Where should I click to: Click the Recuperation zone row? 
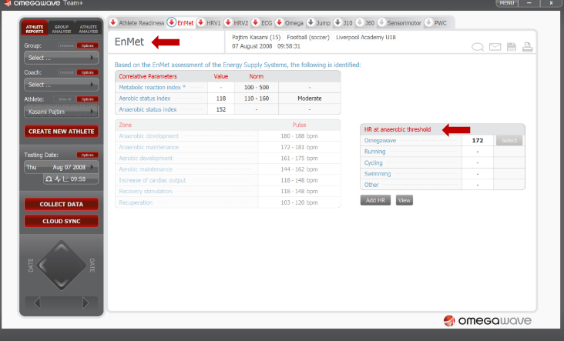(x=228, y=202)
